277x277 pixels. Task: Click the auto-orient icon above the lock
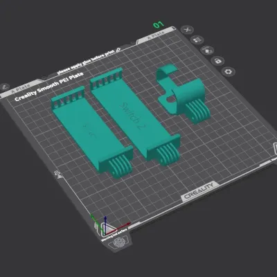tap(207, 50)
